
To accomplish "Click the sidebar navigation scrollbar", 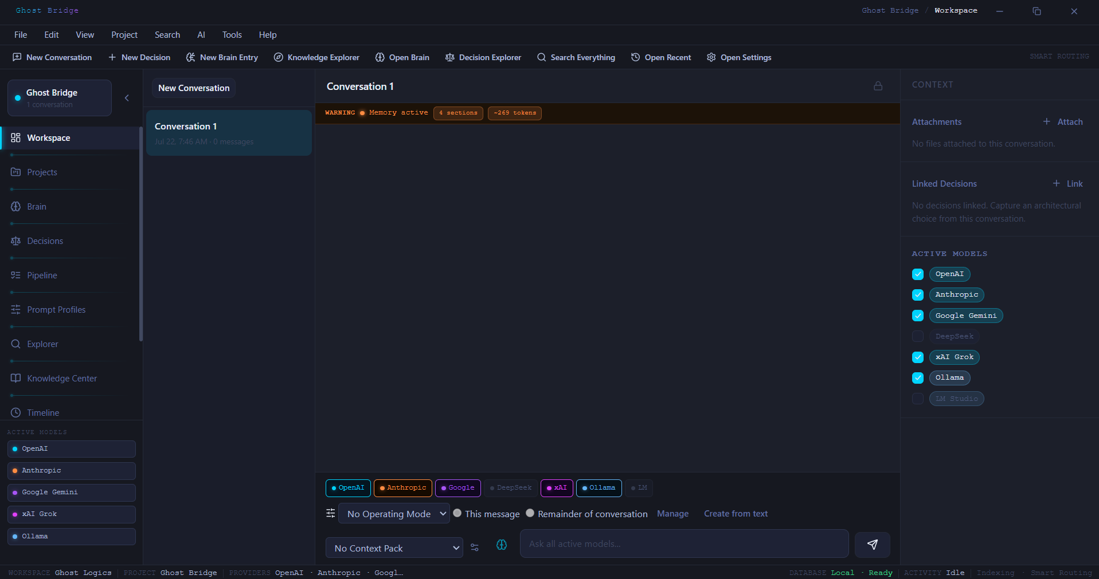I will 141,234.
